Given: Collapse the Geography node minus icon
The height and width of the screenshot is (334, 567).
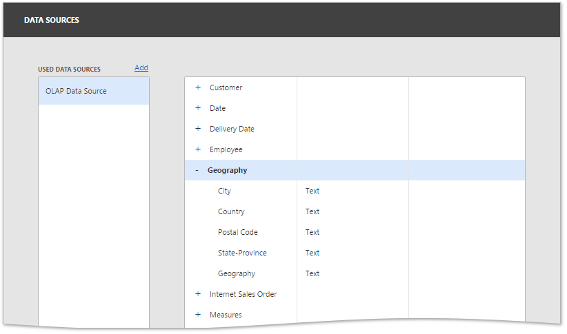Looking at the screenshot, I should coord(197,170).
